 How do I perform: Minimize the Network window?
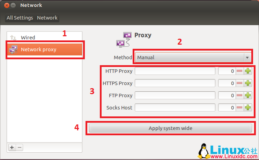point(13,6)
